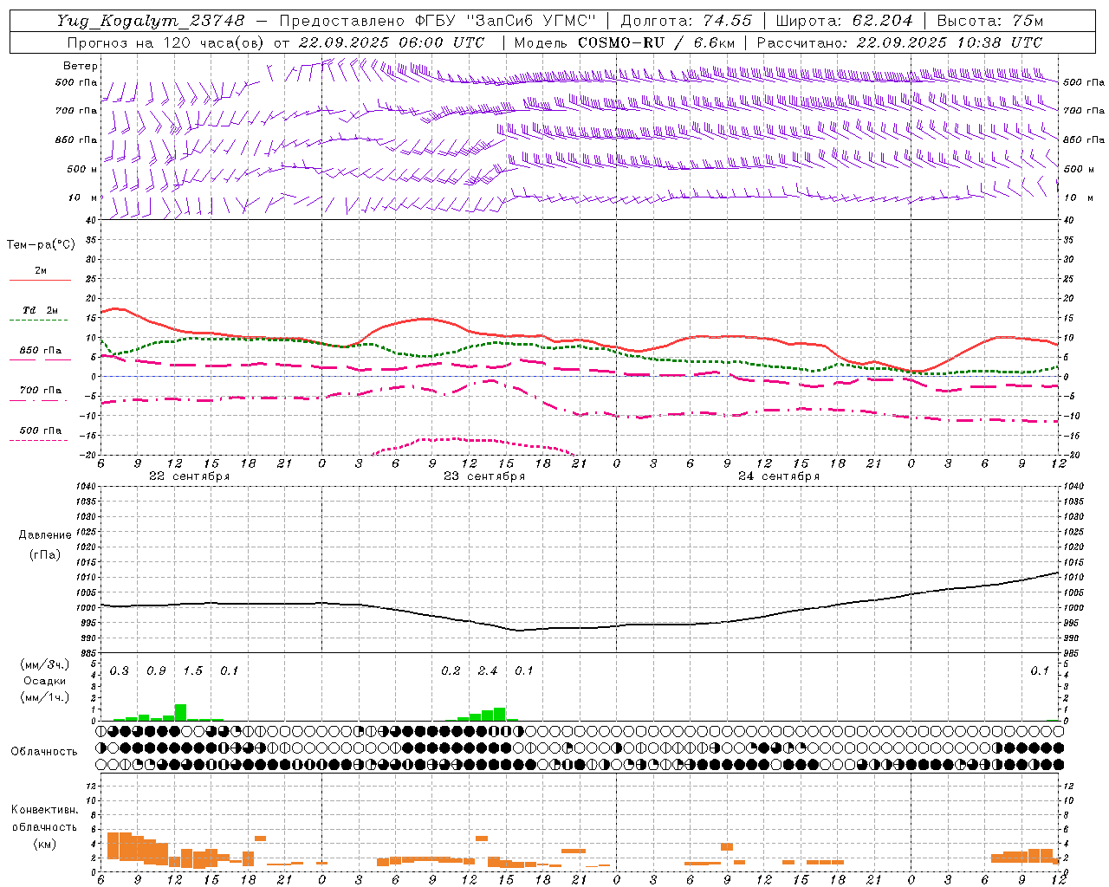Image resolution: width=1109 pixels, height=887 pixels.
Task: Click the Конвективн. convective cloud label
Action: [44, 810]
